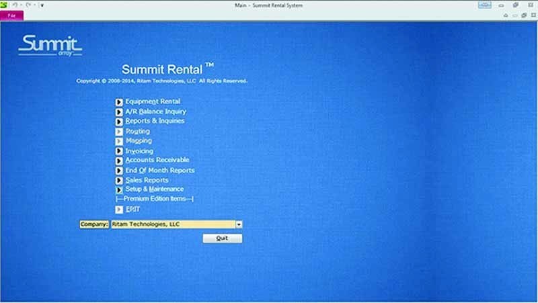538x303 pixels.
Task: Click arrow icon beside Invoicing
Action: (x=119, y=151)
